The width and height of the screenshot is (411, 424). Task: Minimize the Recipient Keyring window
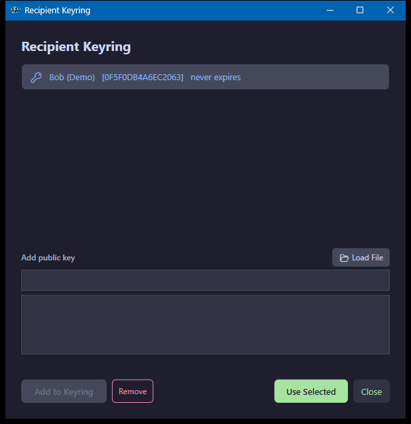click(330, 11)
